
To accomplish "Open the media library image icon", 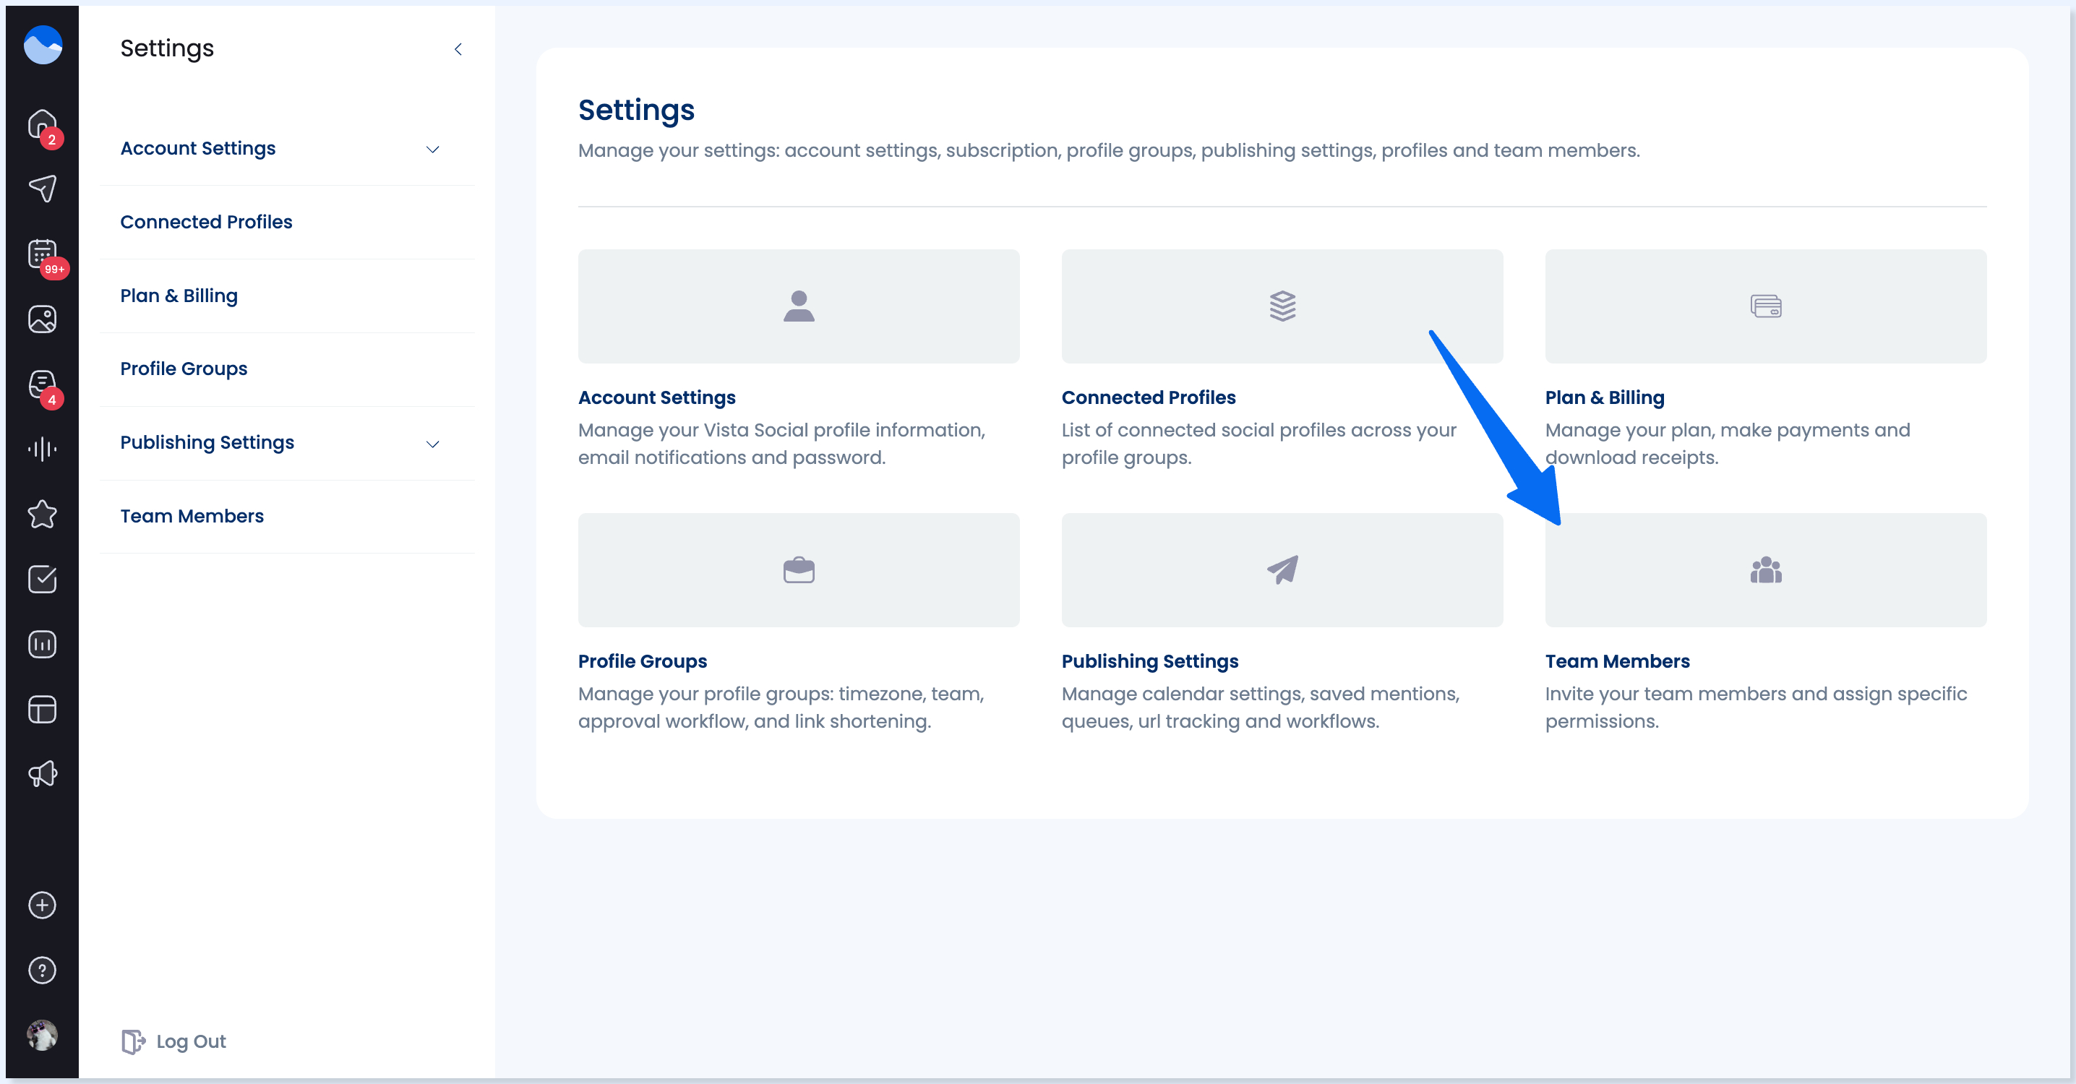I will [43, 319].
